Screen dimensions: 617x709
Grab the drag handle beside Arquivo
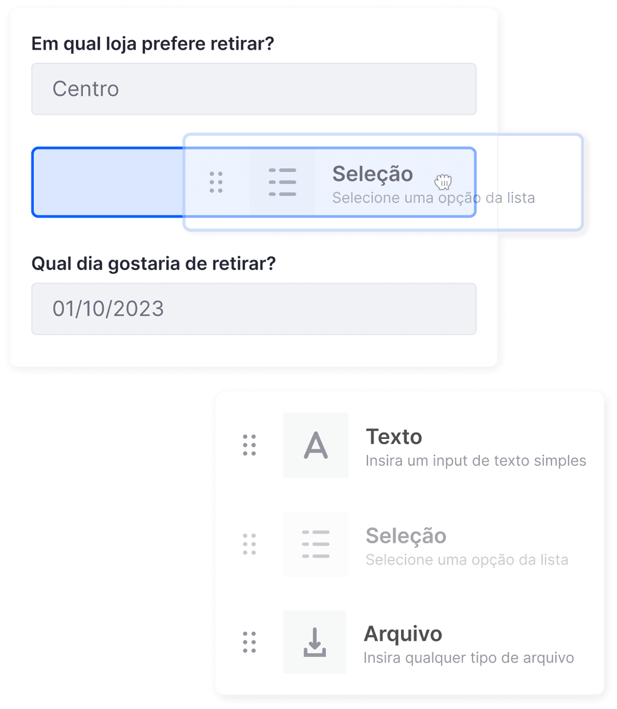[x=250, y=642]
